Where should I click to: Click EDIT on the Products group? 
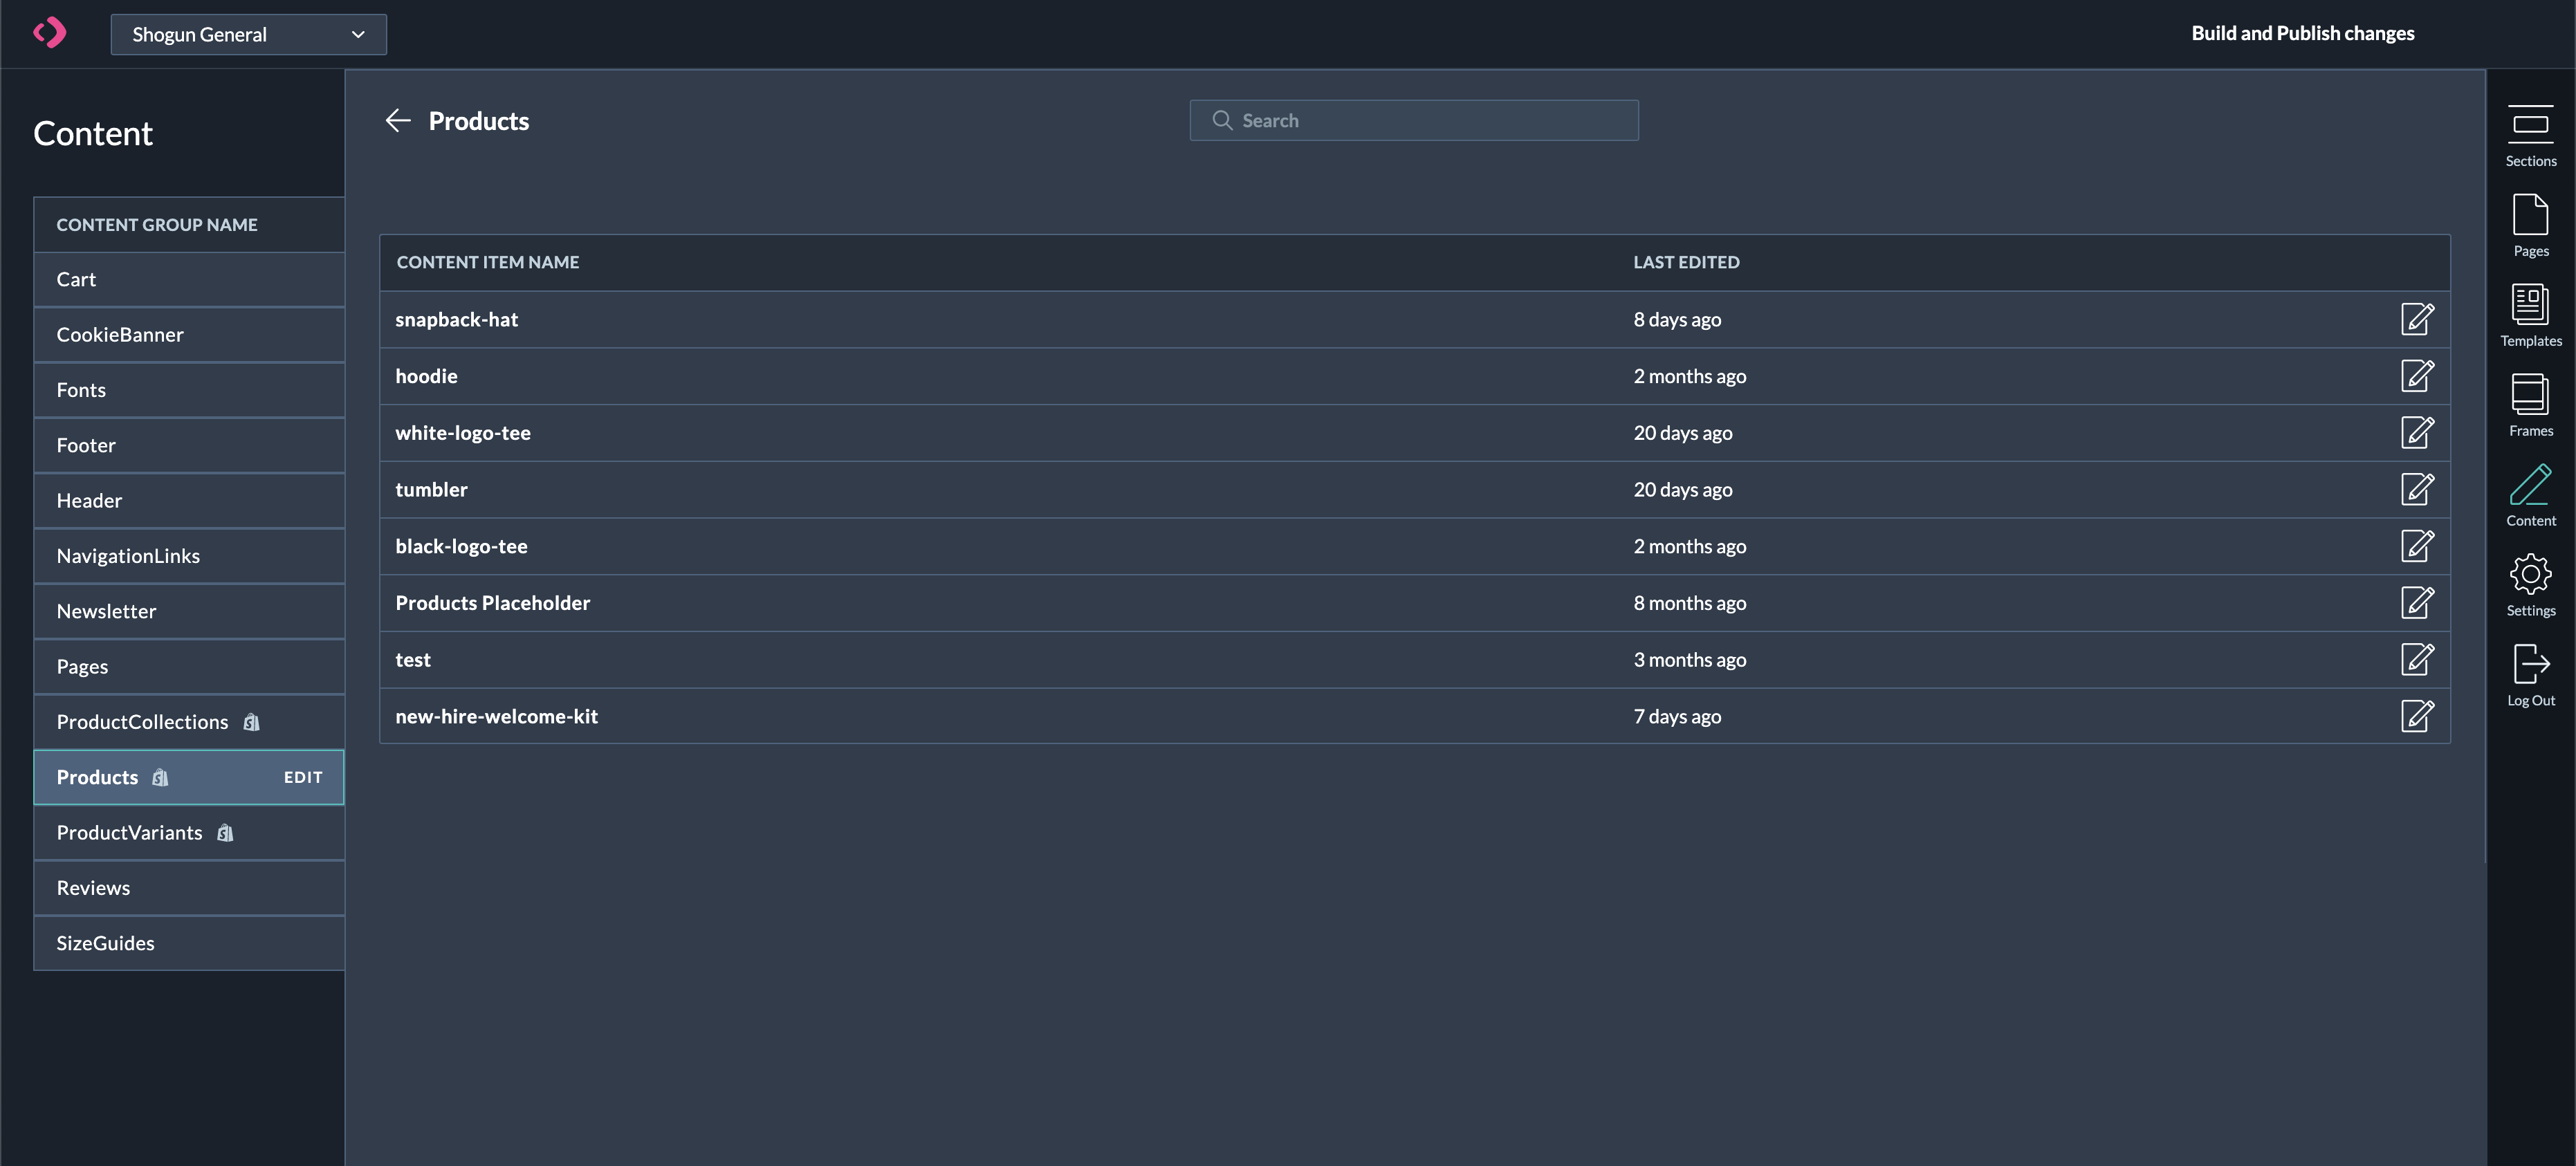coord(303,777)
